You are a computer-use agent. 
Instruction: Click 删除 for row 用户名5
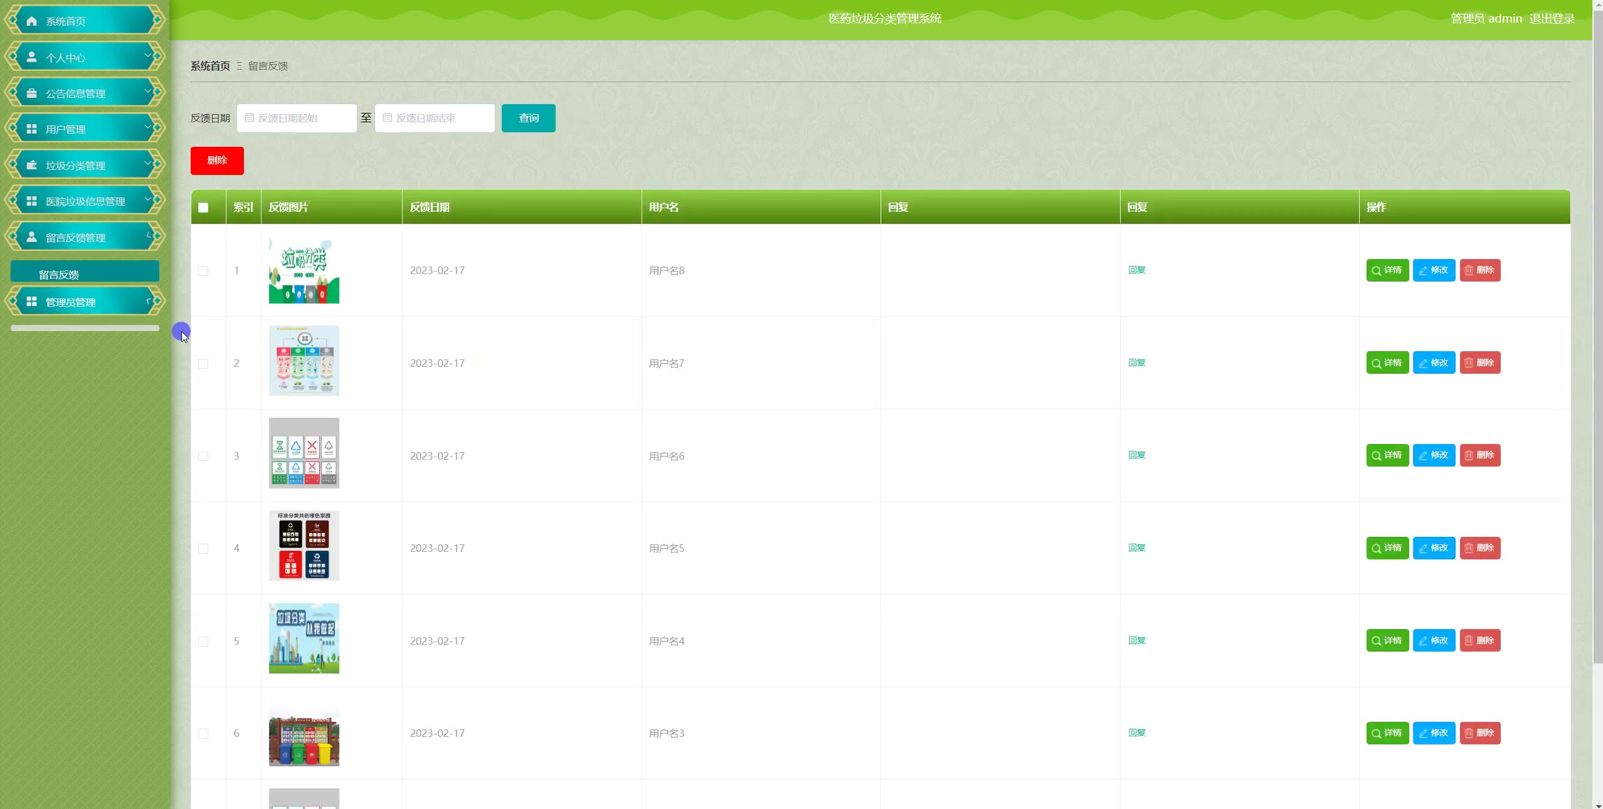point(1480,548)
